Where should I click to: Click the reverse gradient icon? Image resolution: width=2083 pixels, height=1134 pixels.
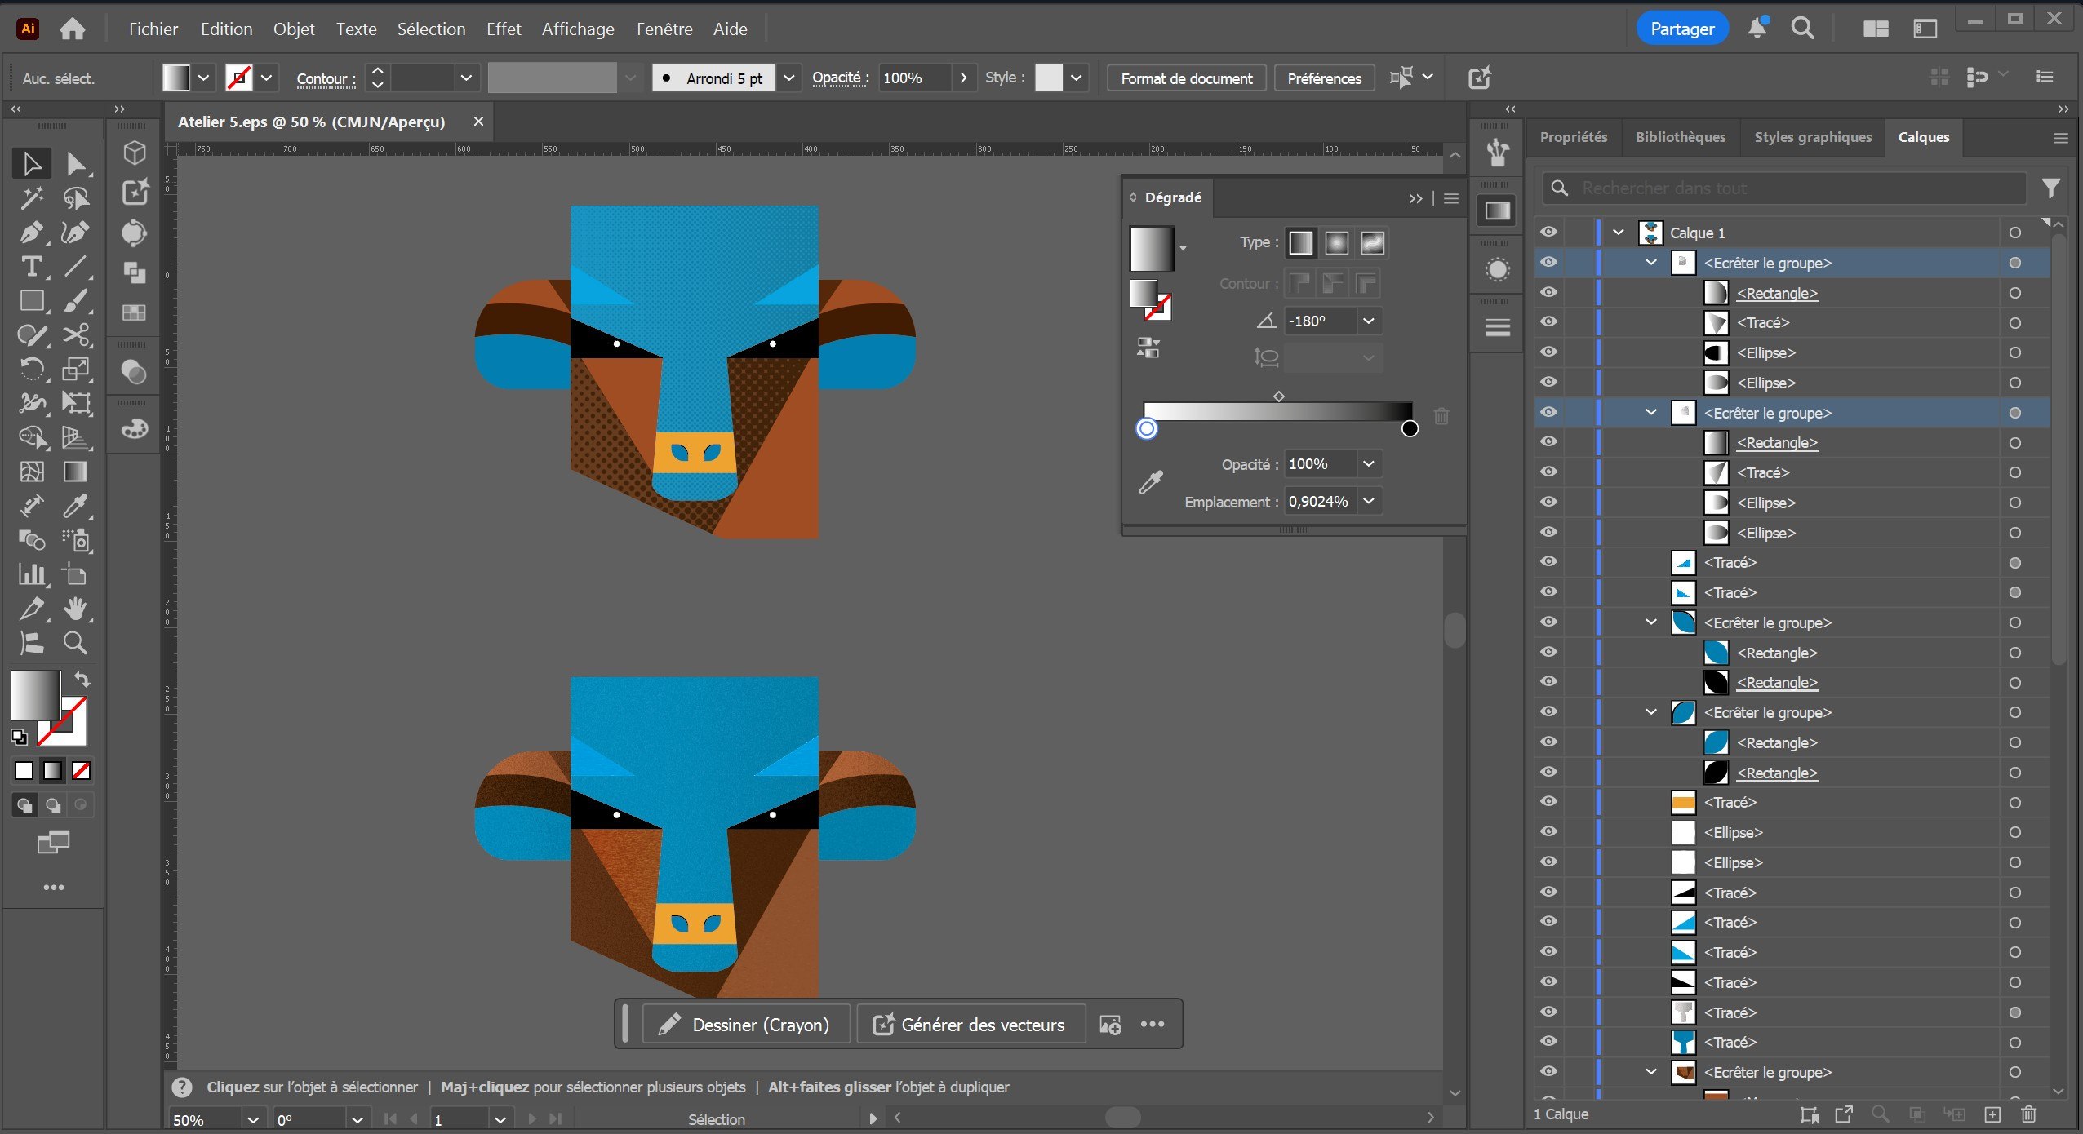(x=1148, y=348)
